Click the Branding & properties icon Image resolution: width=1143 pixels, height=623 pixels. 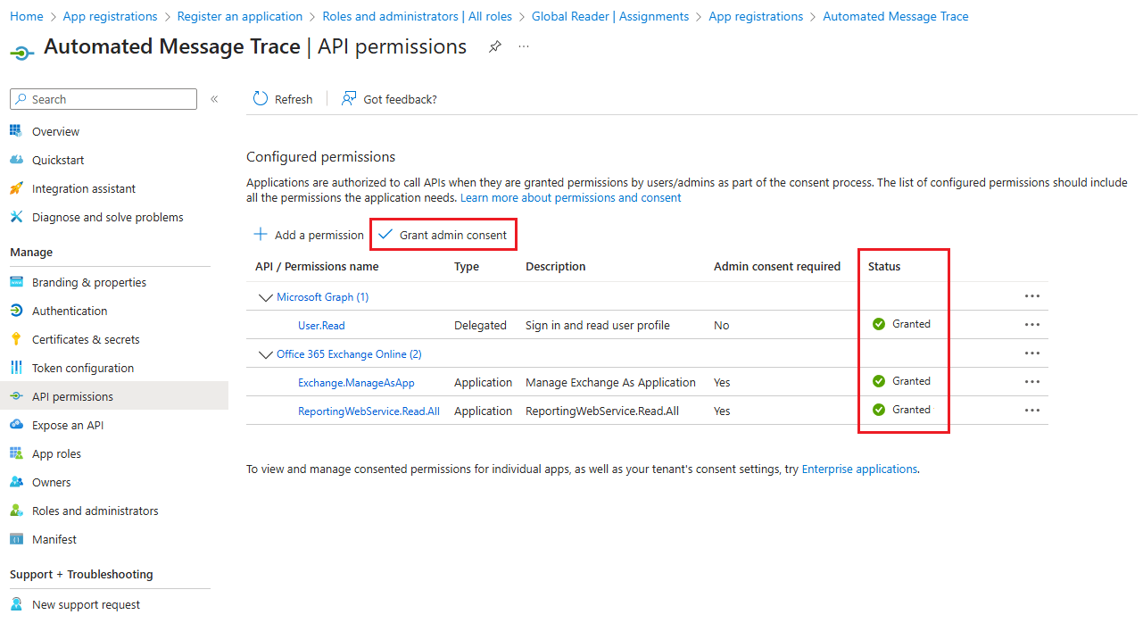pos(15,282)
